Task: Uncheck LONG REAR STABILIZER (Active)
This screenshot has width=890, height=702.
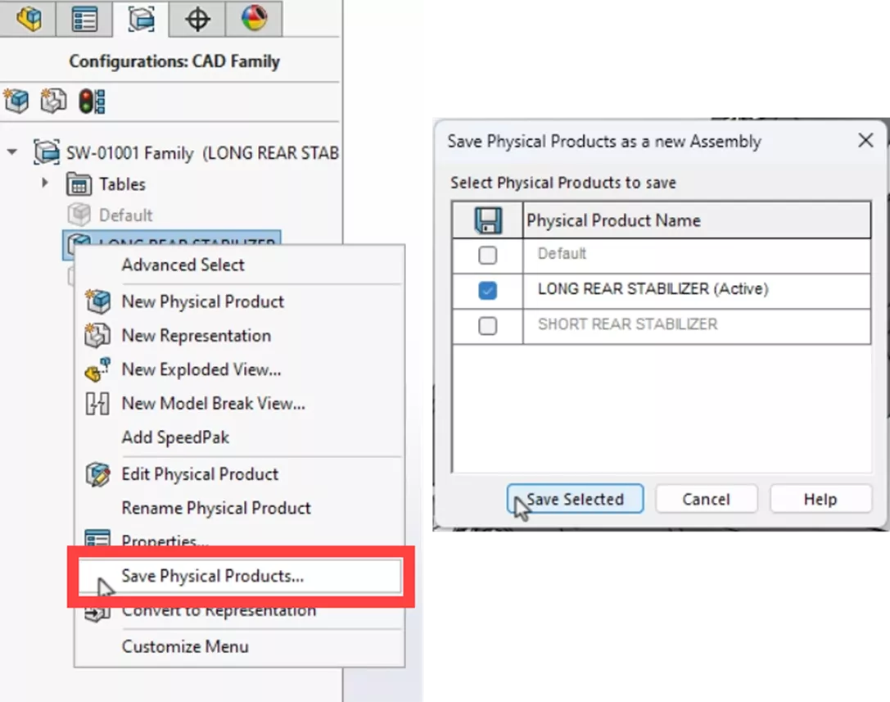Action: pos(487,290)
